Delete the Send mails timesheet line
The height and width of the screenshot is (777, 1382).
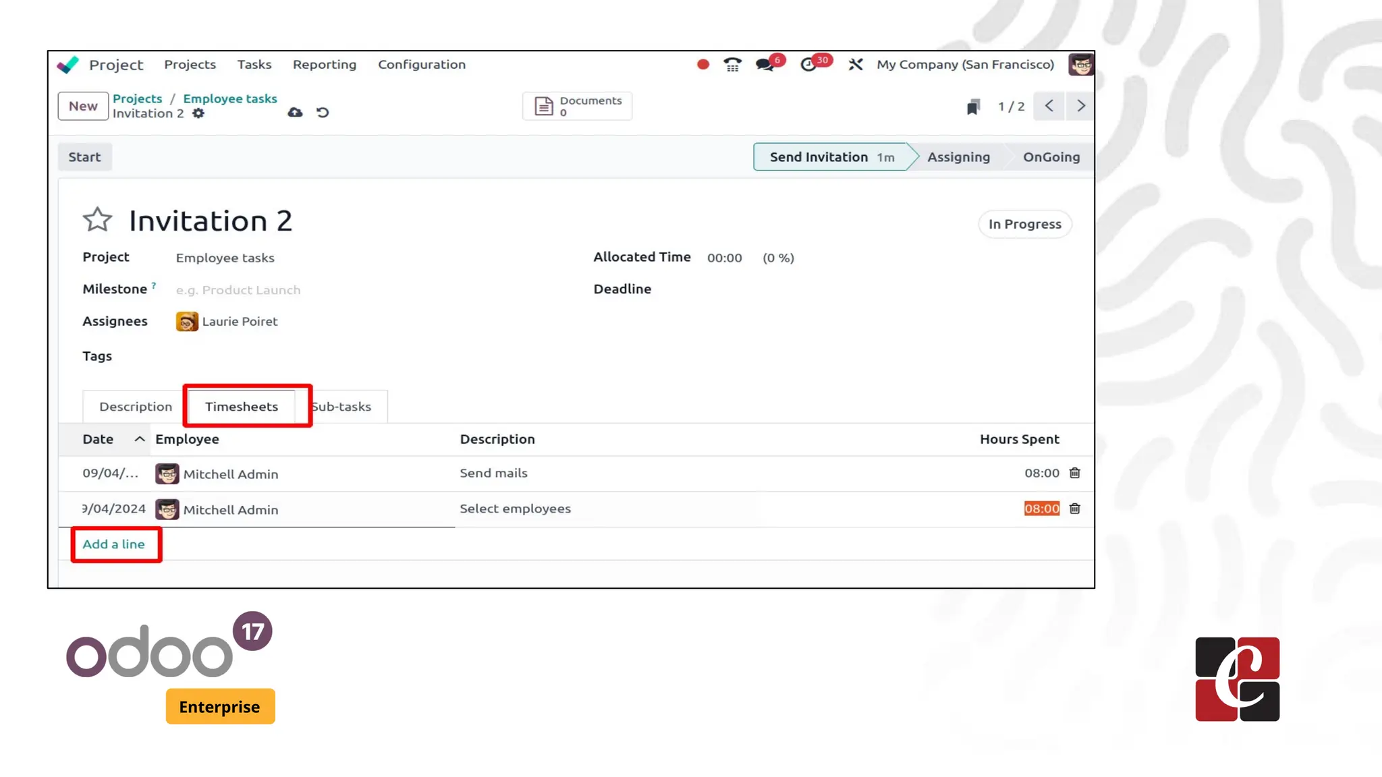(1074, 473)
